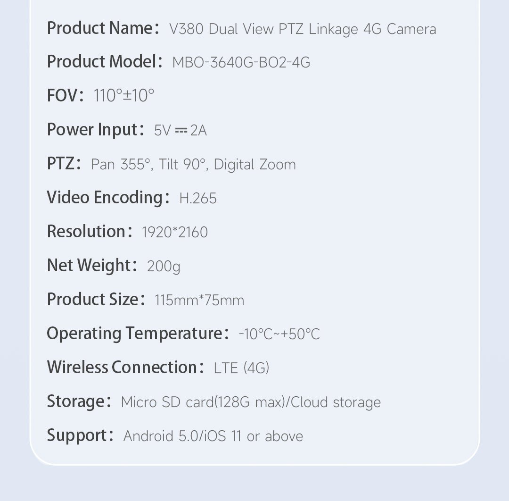Click the Net Weight 200g value
Viewport: 509px width, 501px height.
164,267
